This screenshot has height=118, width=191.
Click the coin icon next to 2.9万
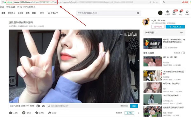pos(24,113)
